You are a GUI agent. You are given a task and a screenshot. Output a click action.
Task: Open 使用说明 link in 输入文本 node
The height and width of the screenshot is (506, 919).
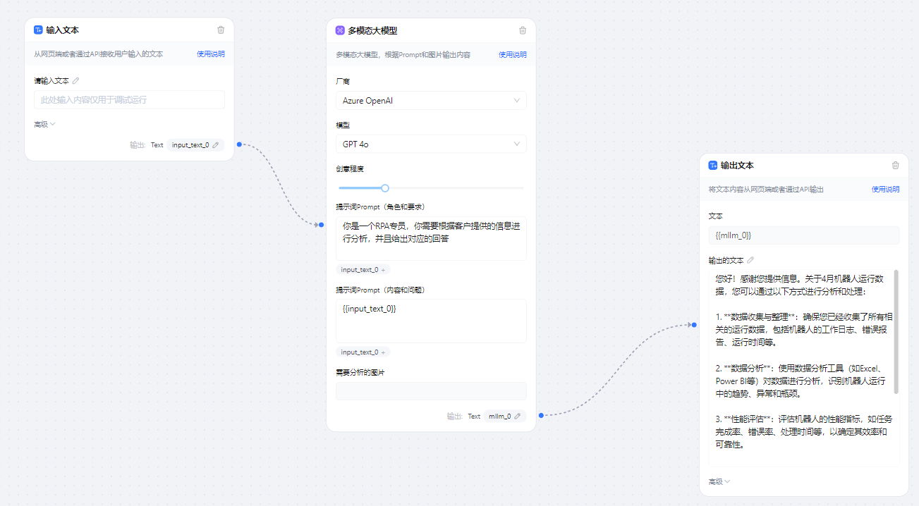tap(210, 54)
